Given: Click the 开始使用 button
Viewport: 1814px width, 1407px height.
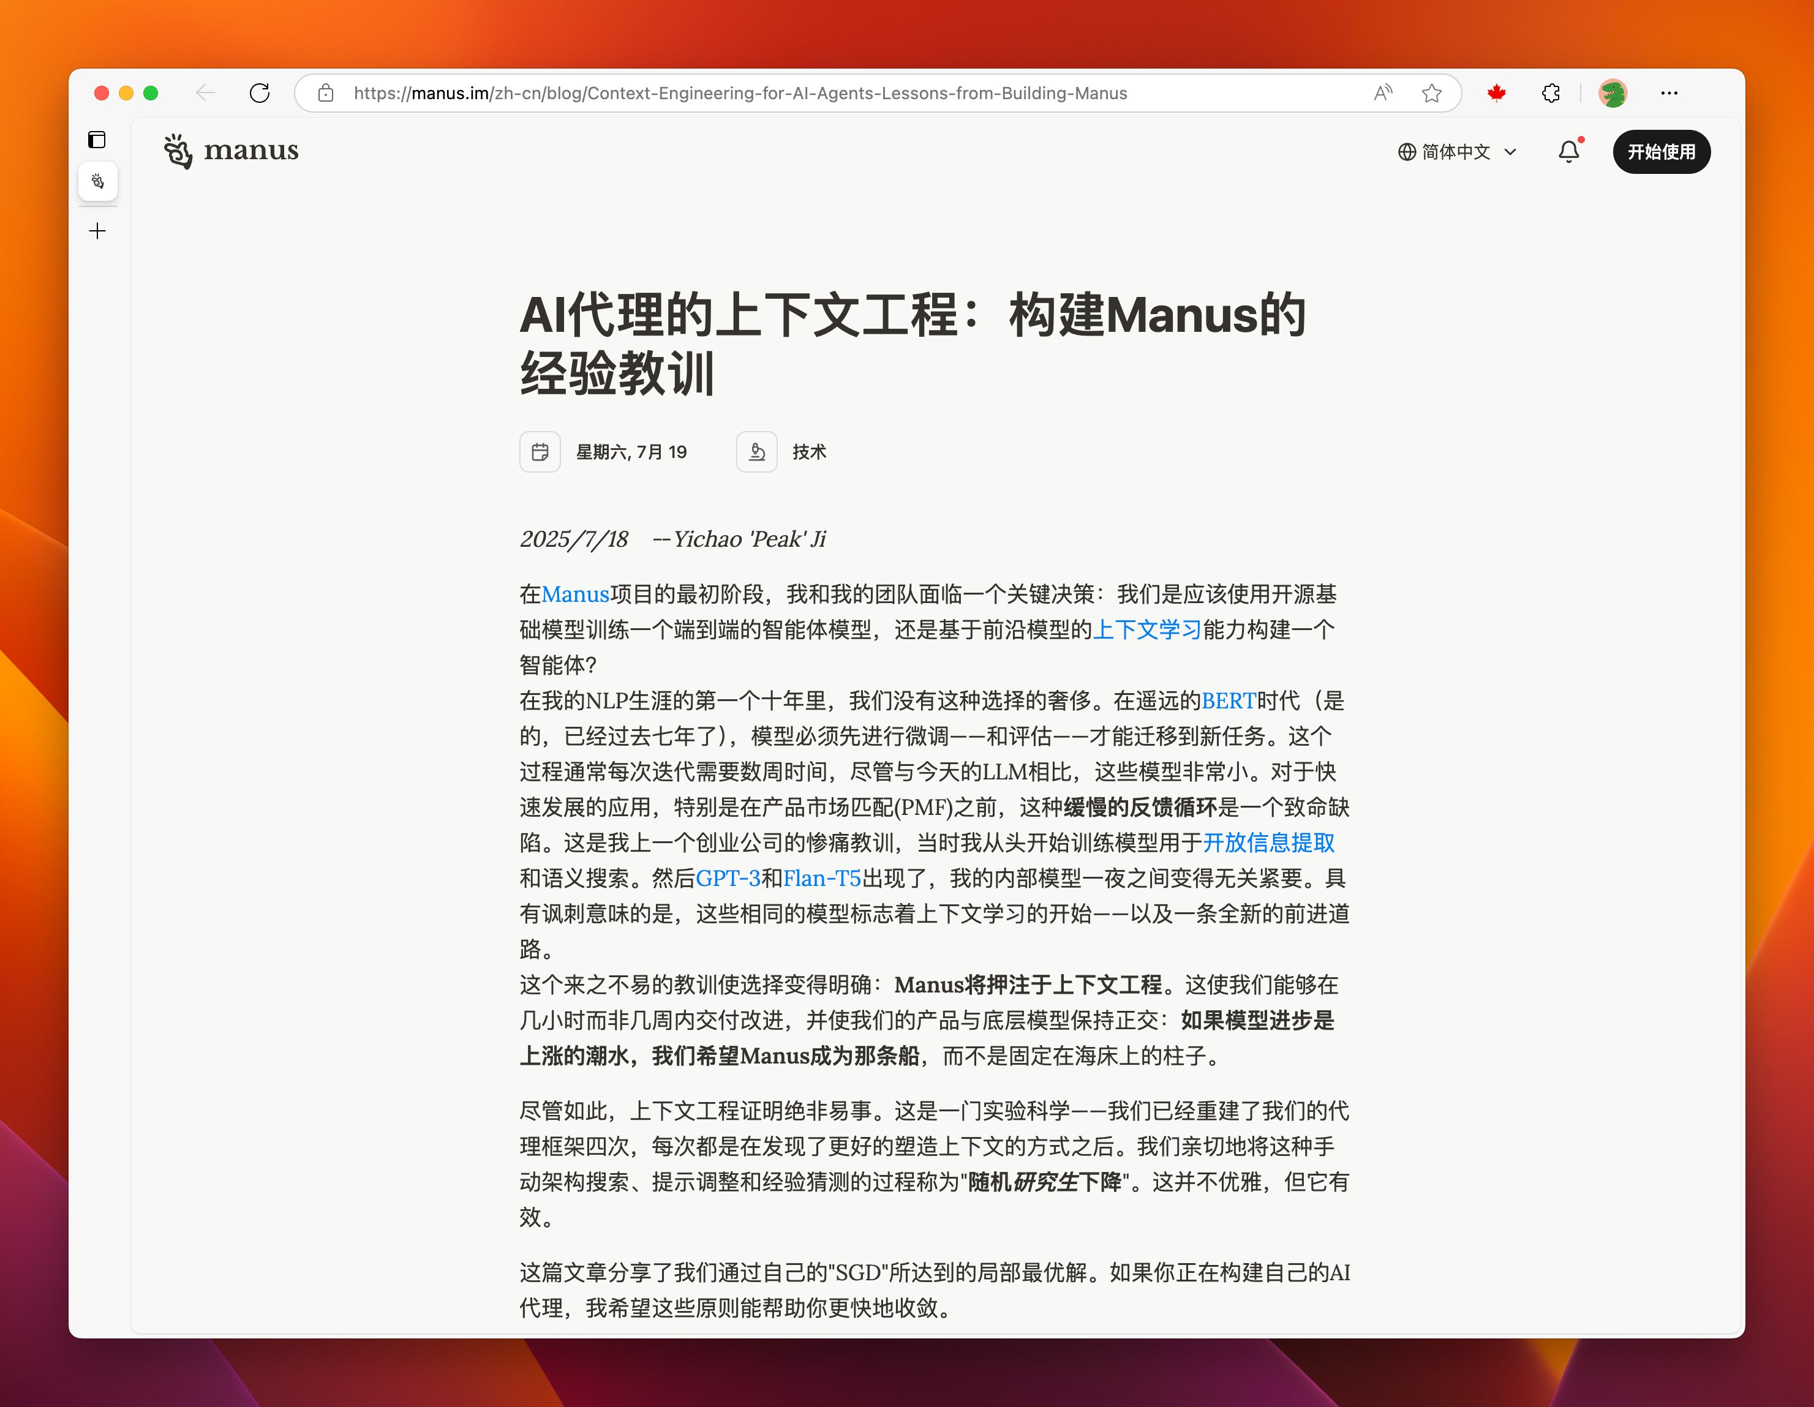Looking at the screenshot, I should point(1661,152).
